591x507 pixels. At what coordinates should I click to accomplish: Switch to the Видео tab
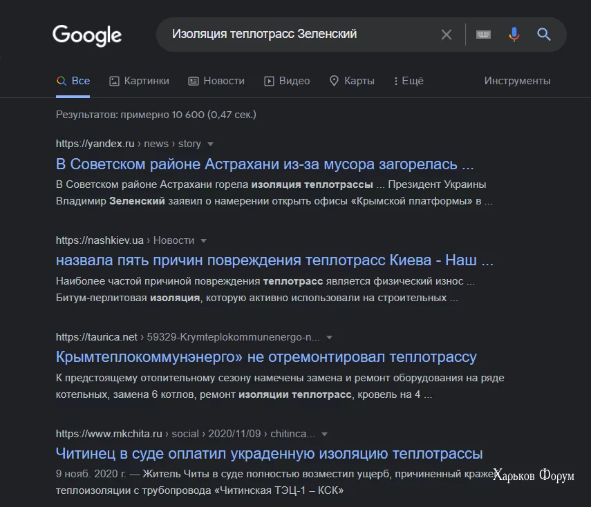click(x=287, y=81)
